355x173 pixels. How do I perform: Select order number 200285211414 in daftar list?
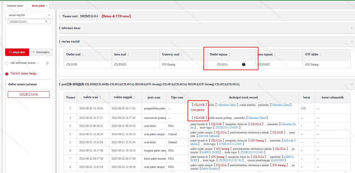29,94
